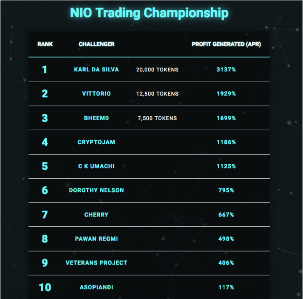Click the 7,500 TOKENS prize text

[x=157, y=118]
